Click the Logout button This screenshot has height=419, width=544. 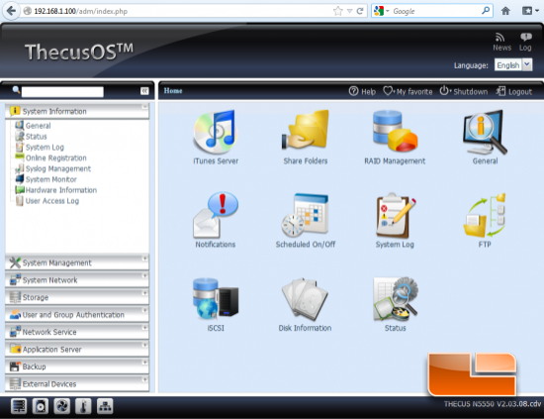[x=513, y=91]
